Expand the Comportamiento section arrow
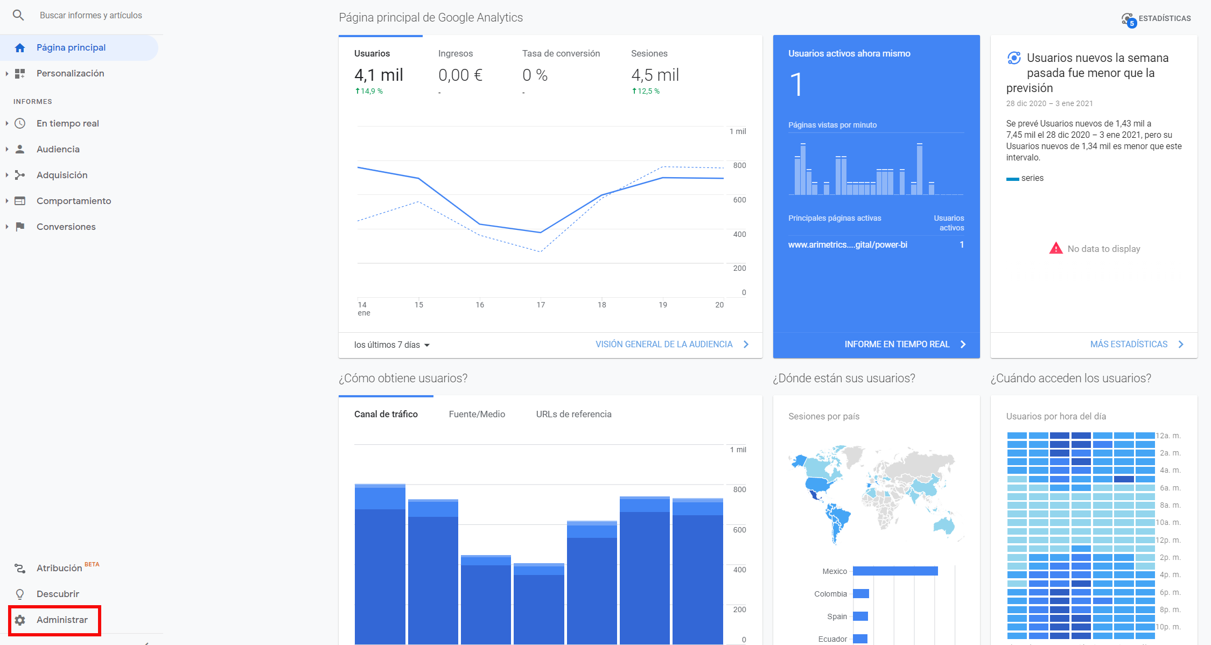 (6, 201)
